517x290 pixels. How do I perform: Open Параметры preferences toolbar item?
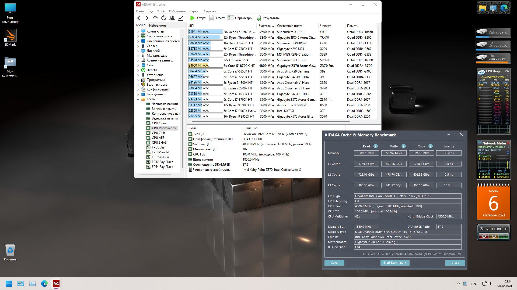[x=240, y=18]
